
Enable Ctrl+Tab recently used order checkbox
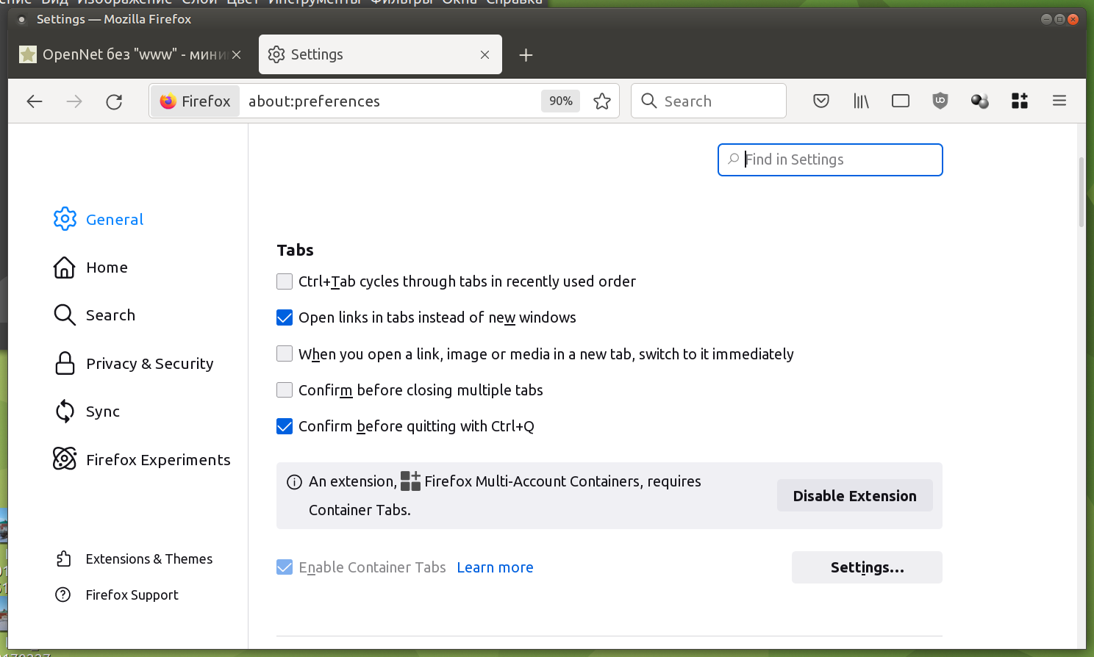pyautogui.click(x=285, y=281)
